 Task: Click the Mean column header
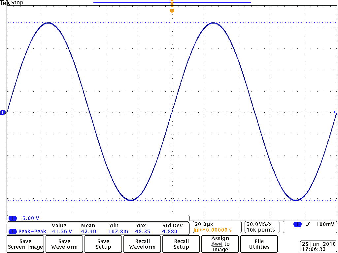coord(88,226)
